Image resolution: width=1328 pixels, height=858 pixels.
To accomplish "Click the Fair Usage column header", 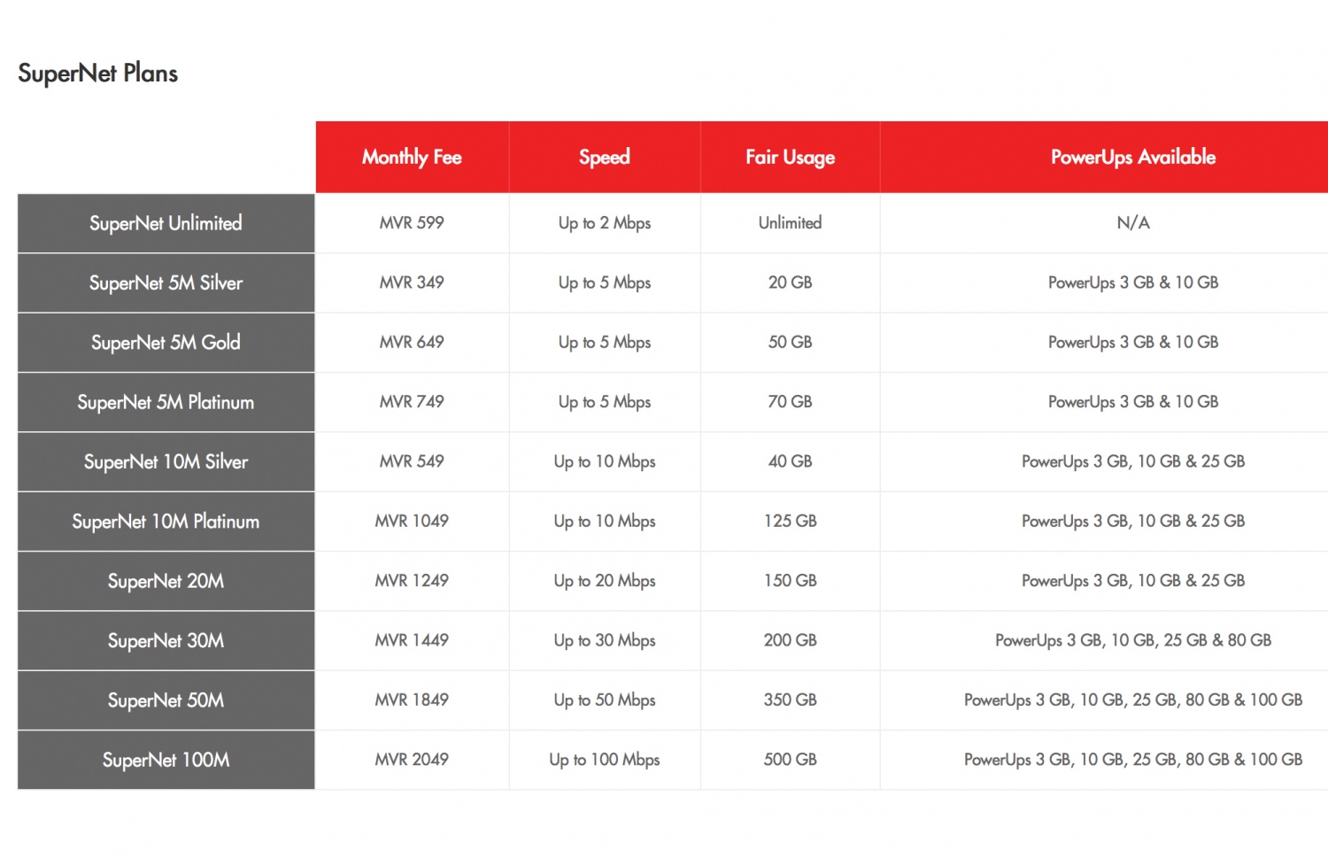I will pos(790,158).
